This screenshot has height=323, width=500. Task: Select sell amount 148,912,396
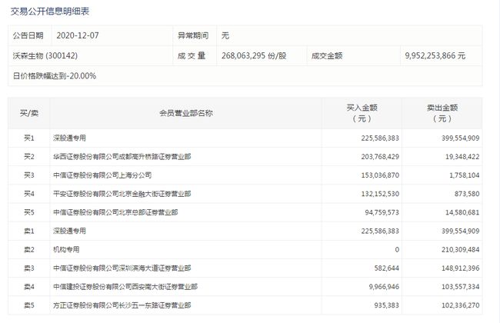[x=461, y=268]
